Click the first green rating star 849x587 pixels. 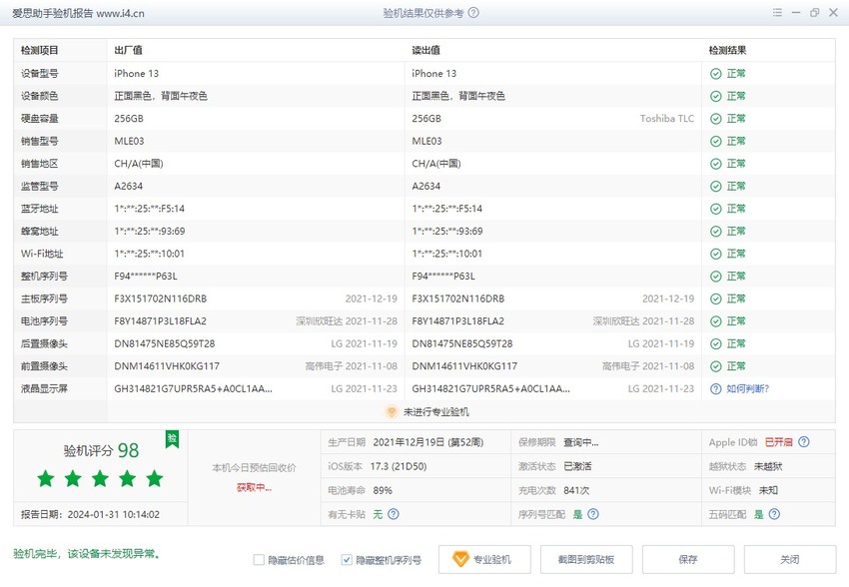click(46, 478)
